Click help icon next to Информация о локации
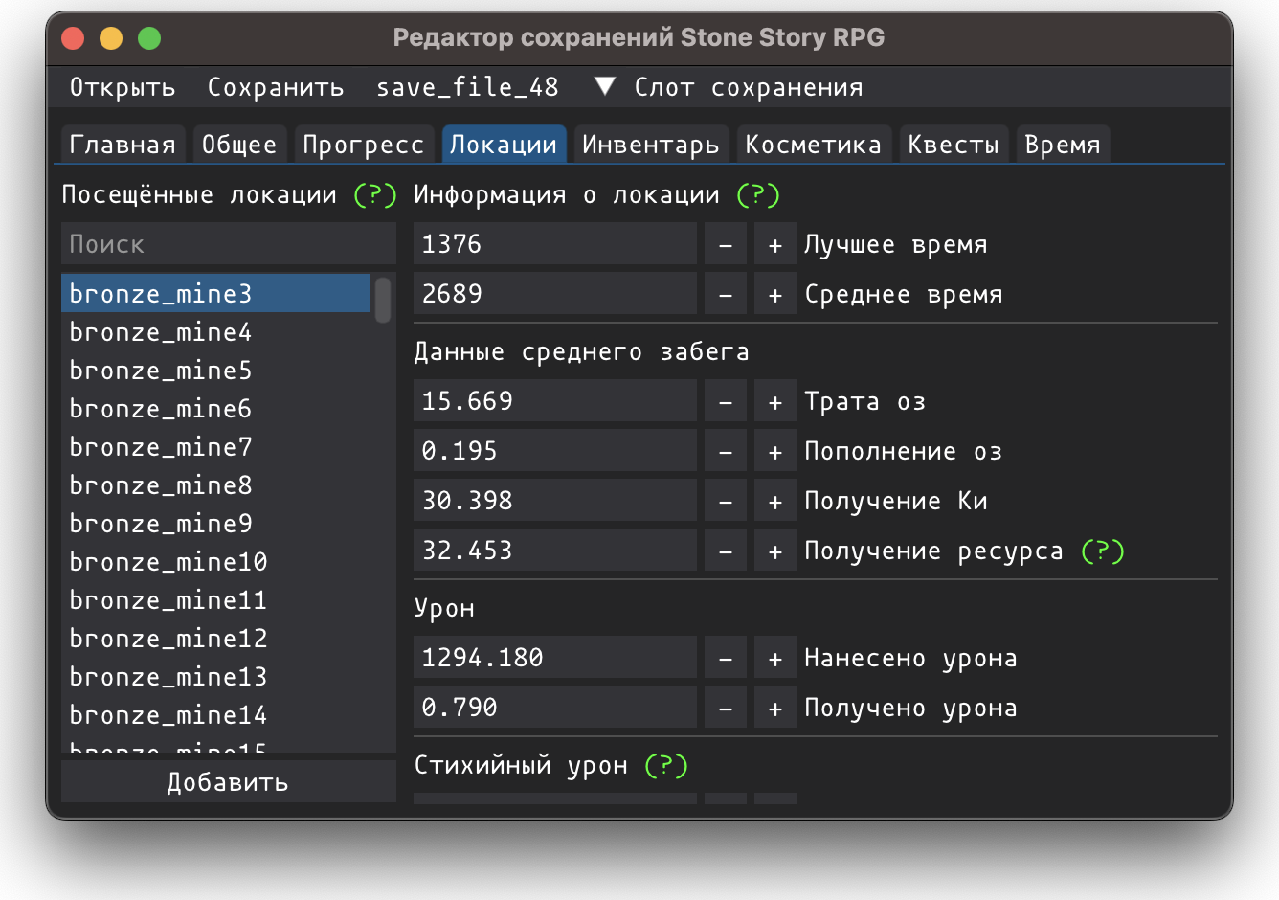Viewport: 1279px width, 900px height. (x=758, y=195)
